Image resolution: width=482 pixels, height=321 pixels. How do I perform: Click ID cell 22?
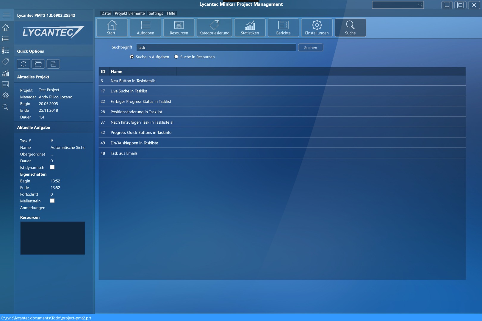pyautogui.click(x=103, y=101)
